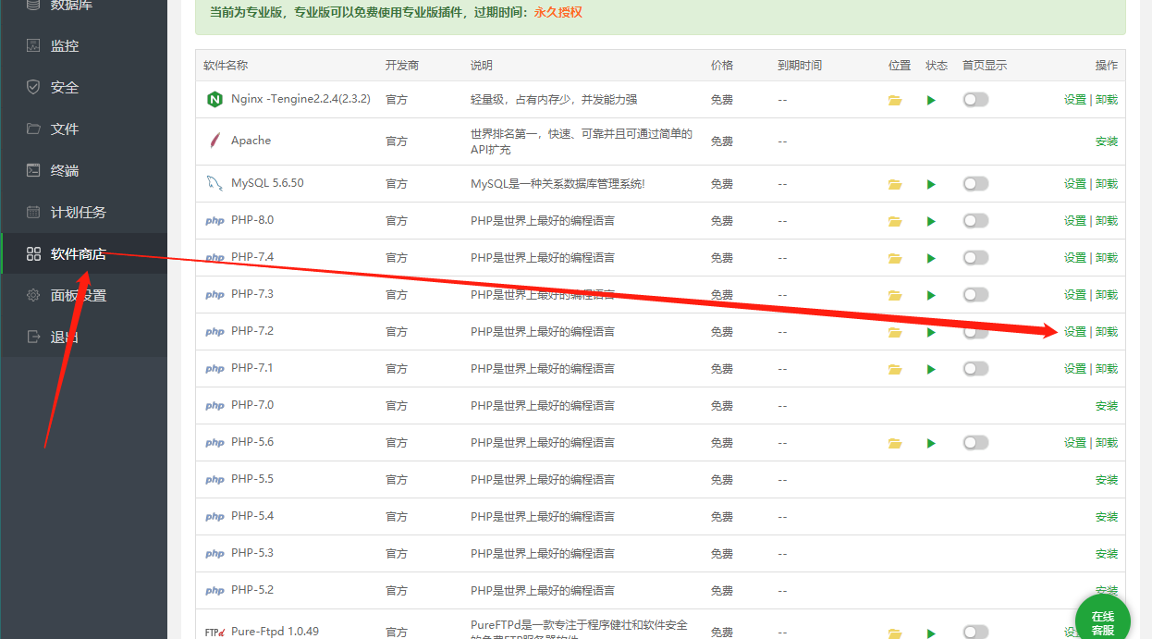
Task: Click 设置 link for PHP-7.2
Action: (x=1074, y=332)
